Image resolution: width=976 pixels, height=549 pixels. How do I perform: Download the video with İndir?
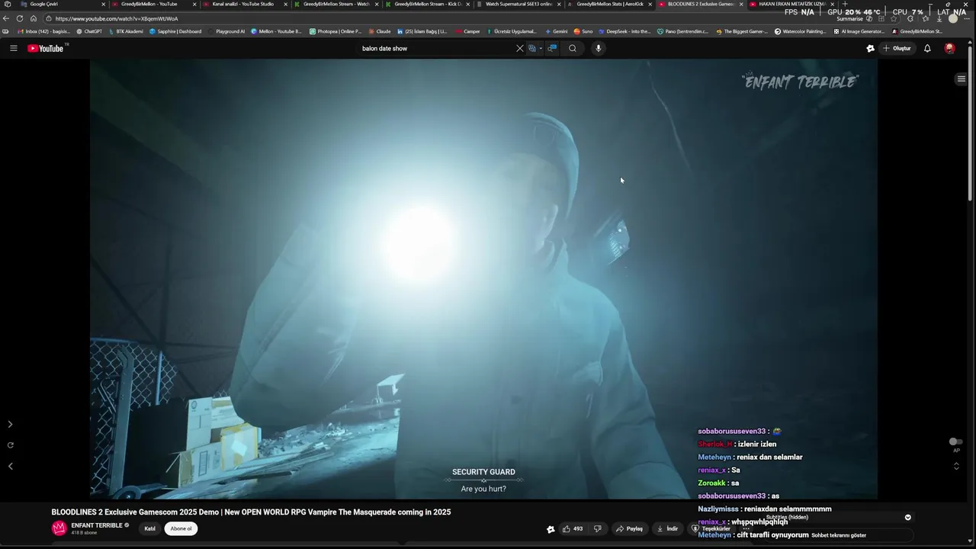(667, 528)
